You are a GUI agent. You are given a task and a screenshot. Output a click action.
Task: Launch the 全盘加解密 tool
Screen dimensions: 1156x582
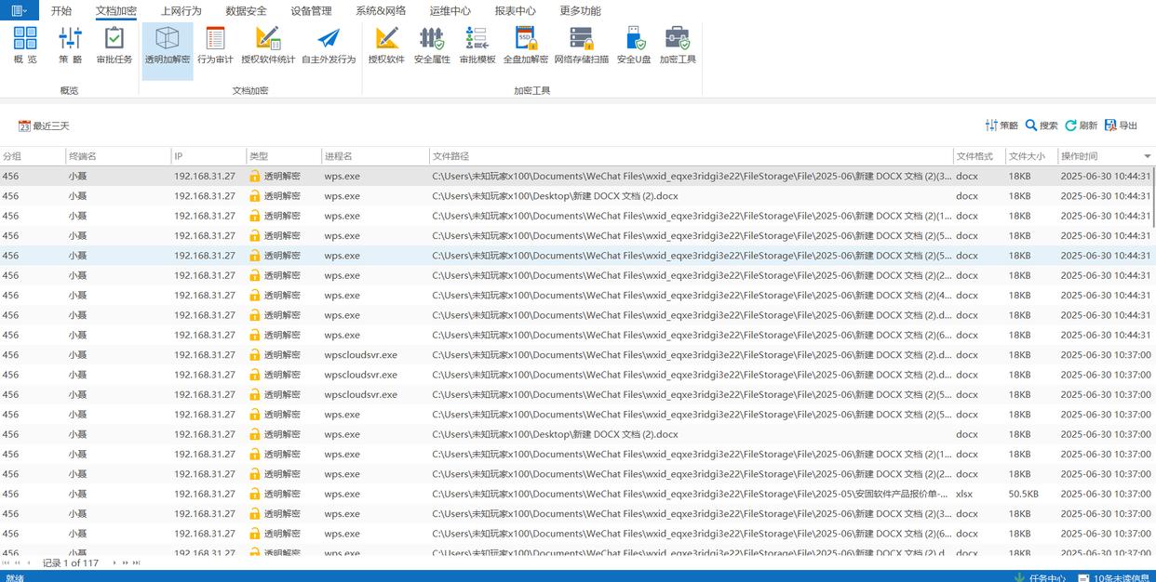526,46
